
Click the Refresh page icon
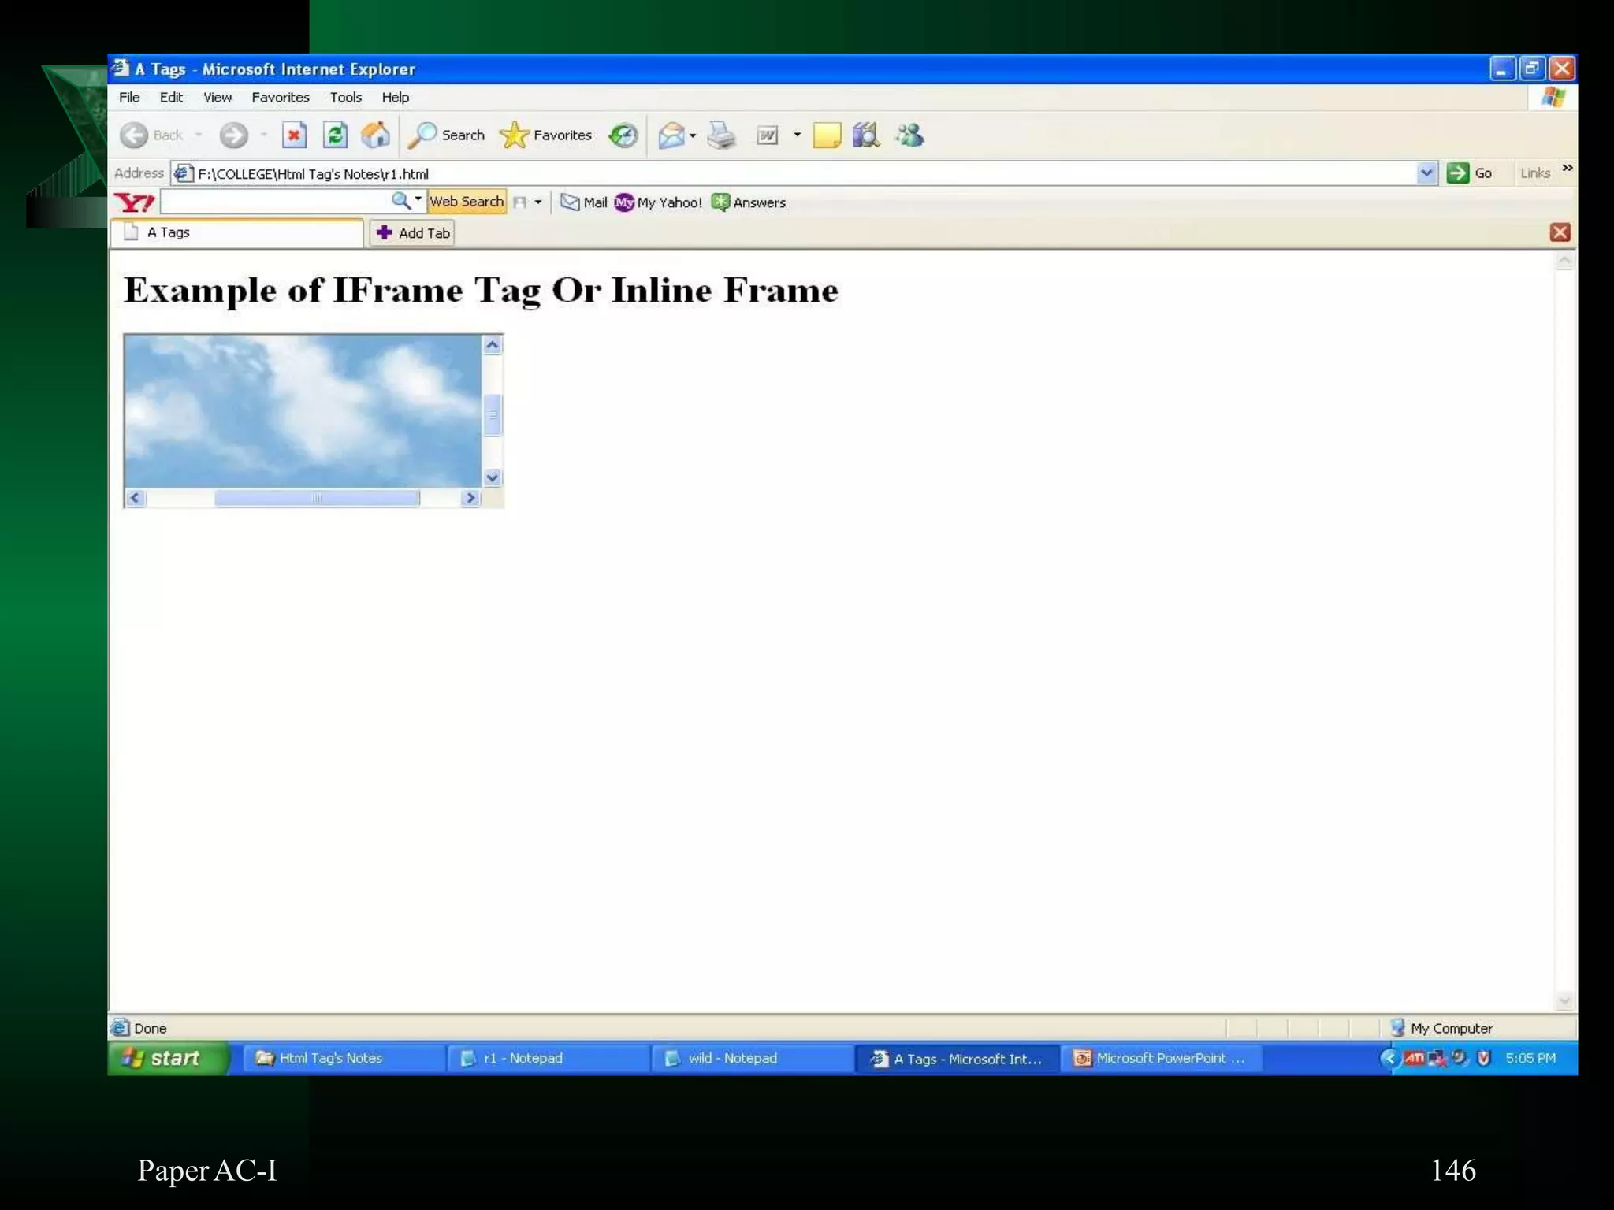click(x=335, y=135)
